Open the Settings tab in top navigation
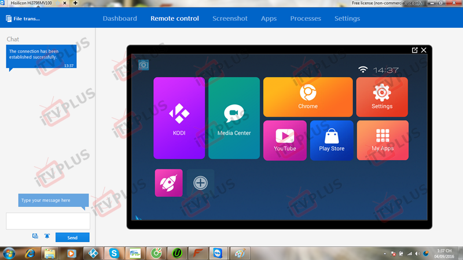 pos(347,18)
